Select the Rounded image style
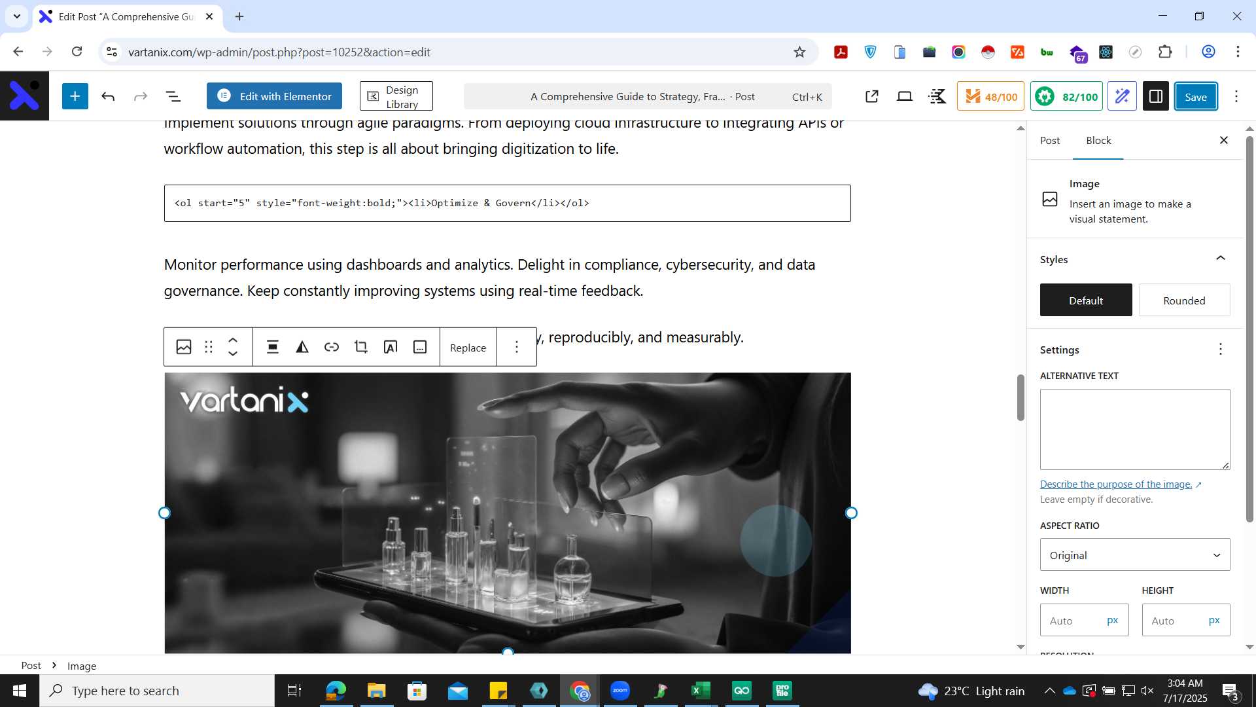 [x=1184, y=300]
